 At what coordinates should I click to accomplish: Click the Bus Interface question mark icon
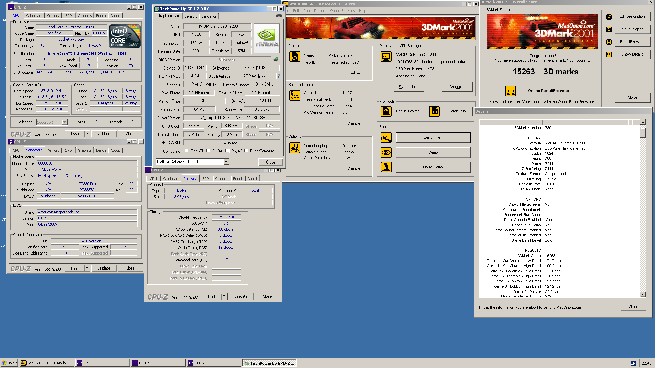(278, 76)
